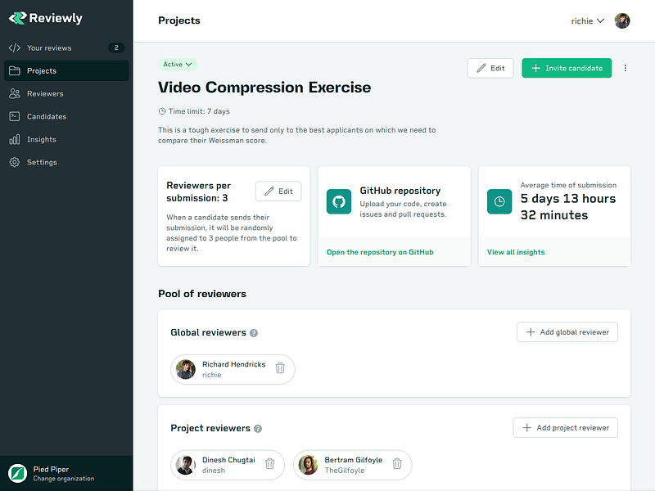Viewport: 655px width, 491px height.
Task: Delete Bertram Gilfoyle from reviewers
Action: pyautogui.click(x=397, y=463)
